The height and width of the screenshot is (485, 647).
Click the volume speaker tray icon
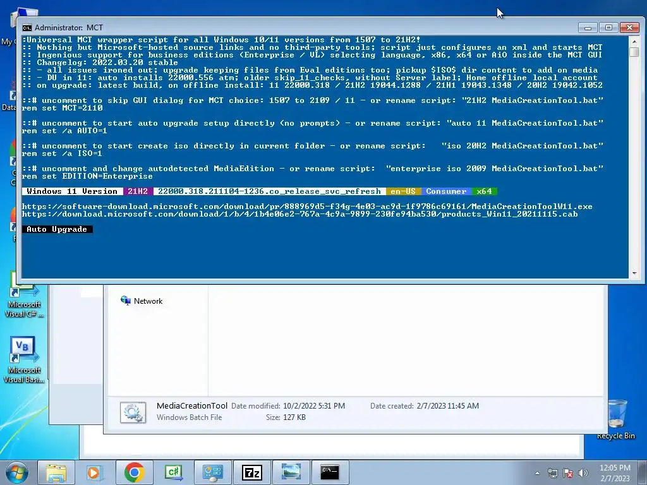point(583,473)
